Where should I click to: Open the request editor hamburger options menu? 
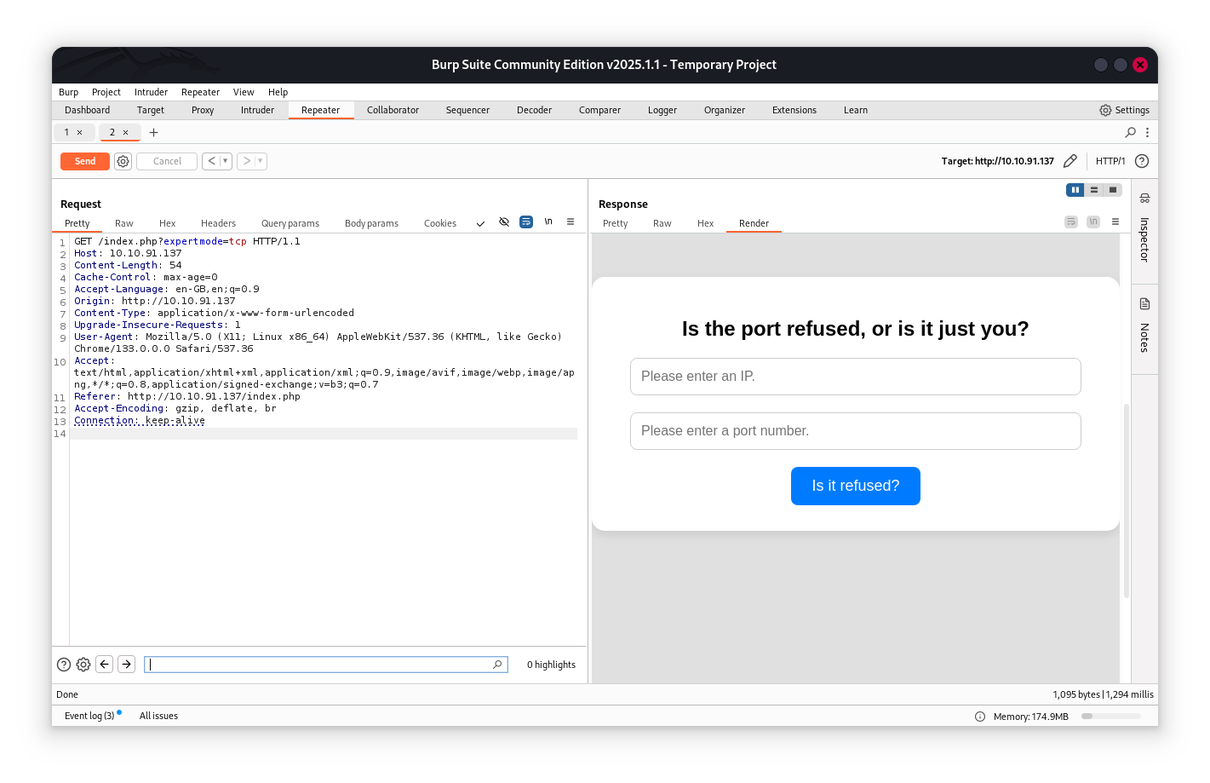pos(571,222)
